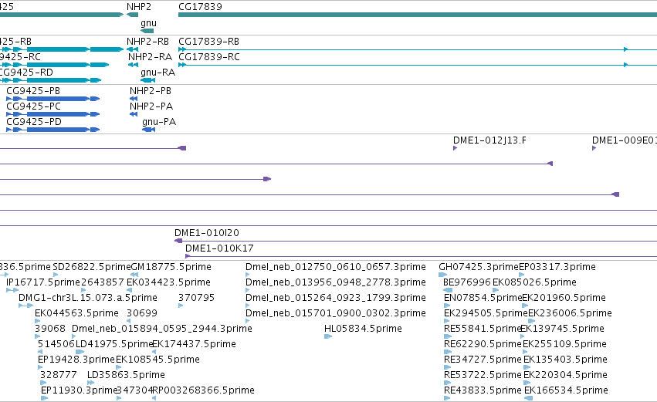The height and width of the screenshot is (402, 657).
Task: Click EST EK174437.5prime
Action: click(x=194, y=344)
